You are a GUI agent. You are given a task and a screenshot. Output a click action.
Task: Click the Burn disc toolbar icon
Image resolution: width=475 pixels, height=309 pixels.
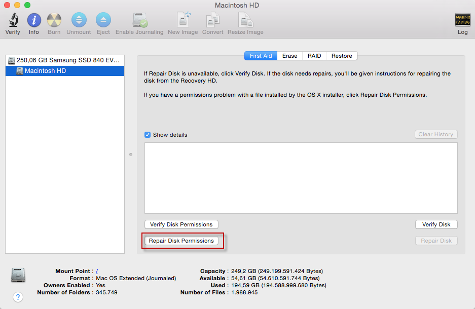click(x=54, y=20)
